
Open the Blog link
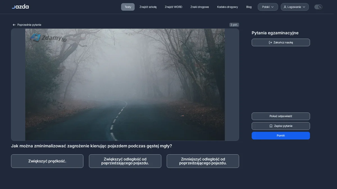point(249,7)
